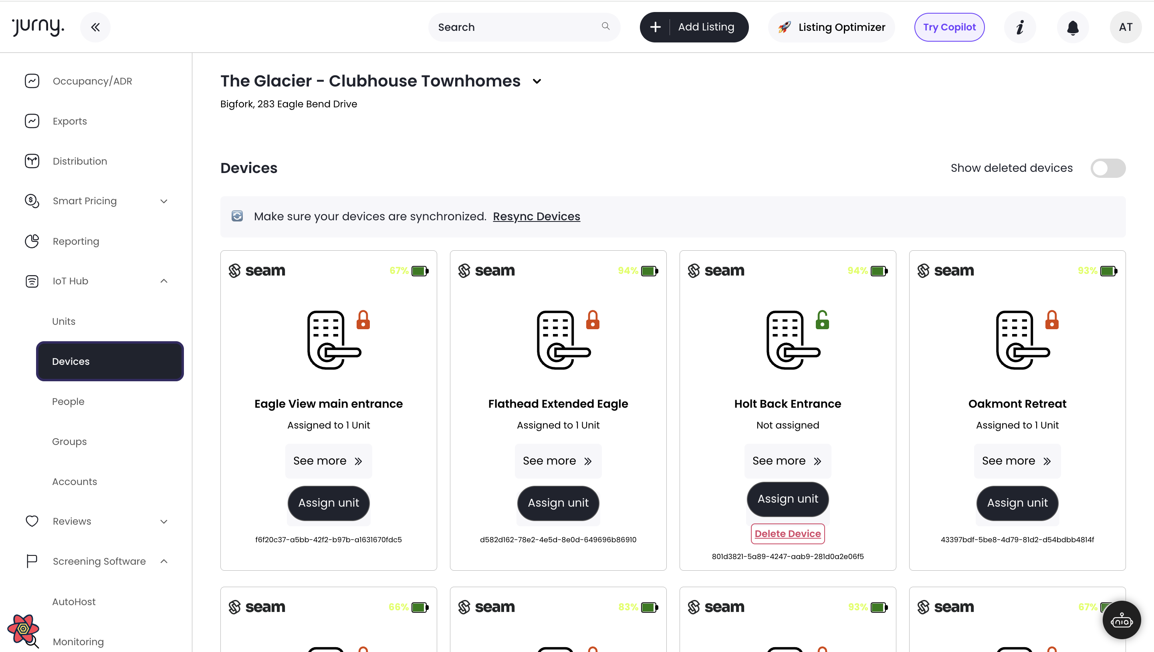1154x652 pixels.
Task: Click the lock keypad image for Flathead Extended Eagle
Action: 563,340
